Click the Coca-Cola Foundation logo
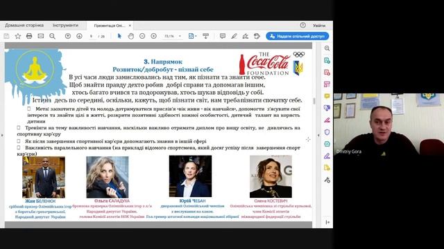 pyautogui.click(x=264, y=64)
